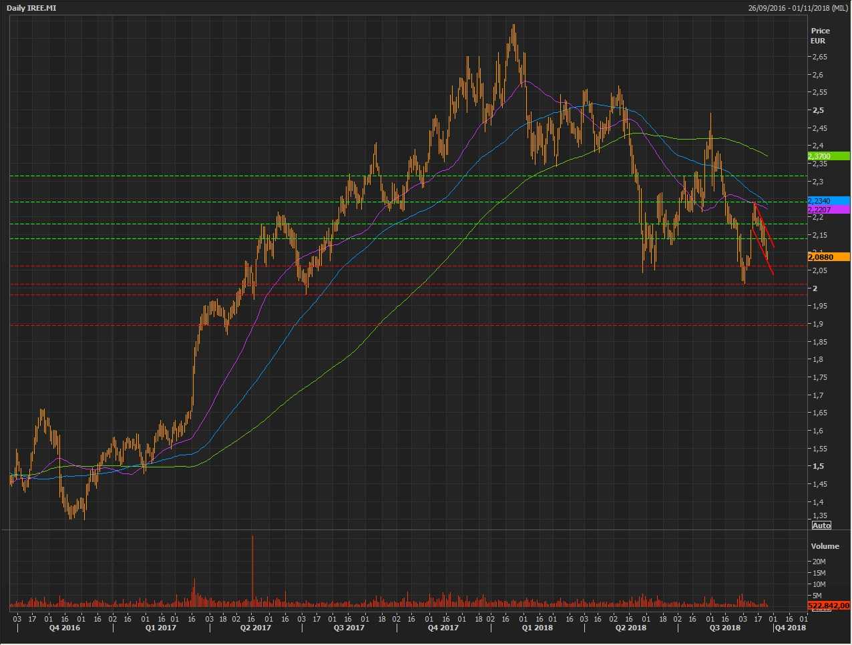This screenshot has width=852, height=645.
Task: Select the Q1 2017 time axis label
Action: point(161,628)
